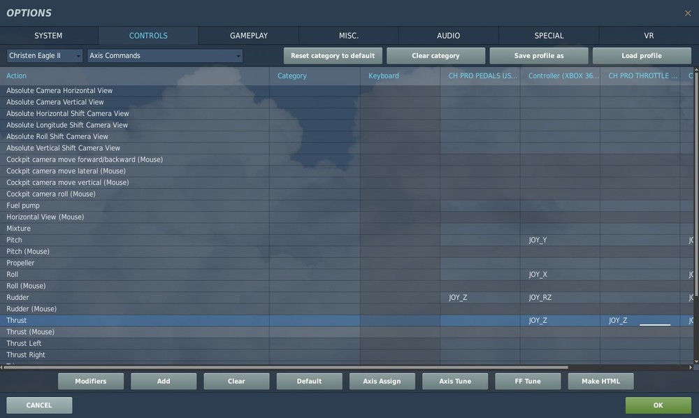Go to the AUDIO tab
Screen dimensions: 699x418
click(449, 36)
